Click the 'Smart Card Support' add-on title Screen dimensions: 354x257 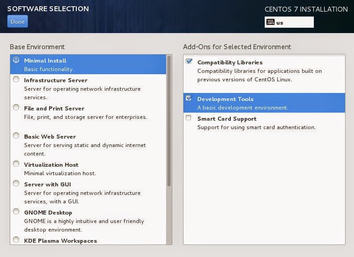227,119
